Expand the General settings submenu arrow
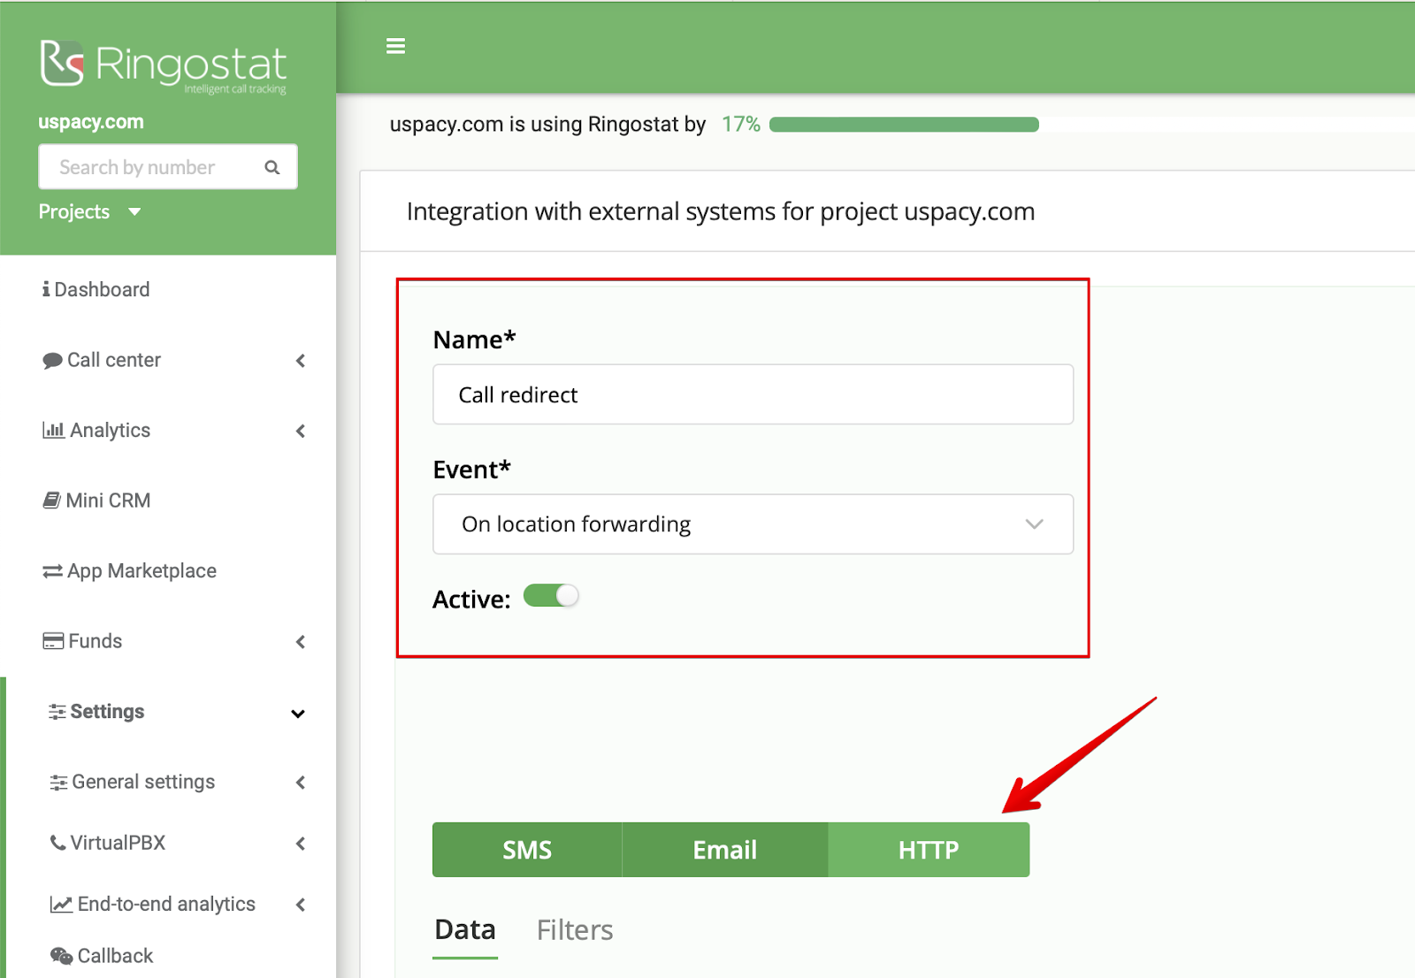 coord(301,783)
